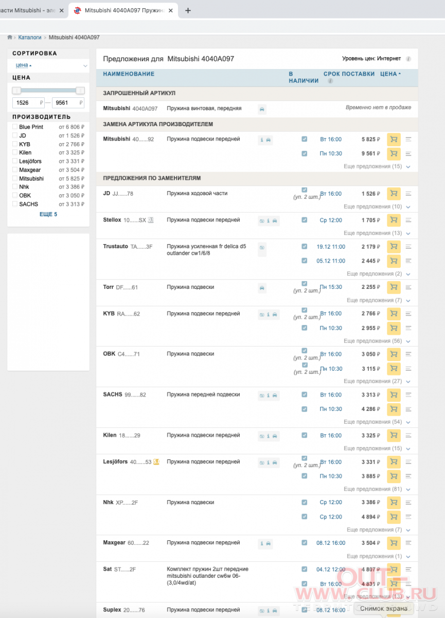This screenshot has height=618, width=445.
Task: Open details menu for JD 1 526 ₽ offer
Action: [408, 194]
